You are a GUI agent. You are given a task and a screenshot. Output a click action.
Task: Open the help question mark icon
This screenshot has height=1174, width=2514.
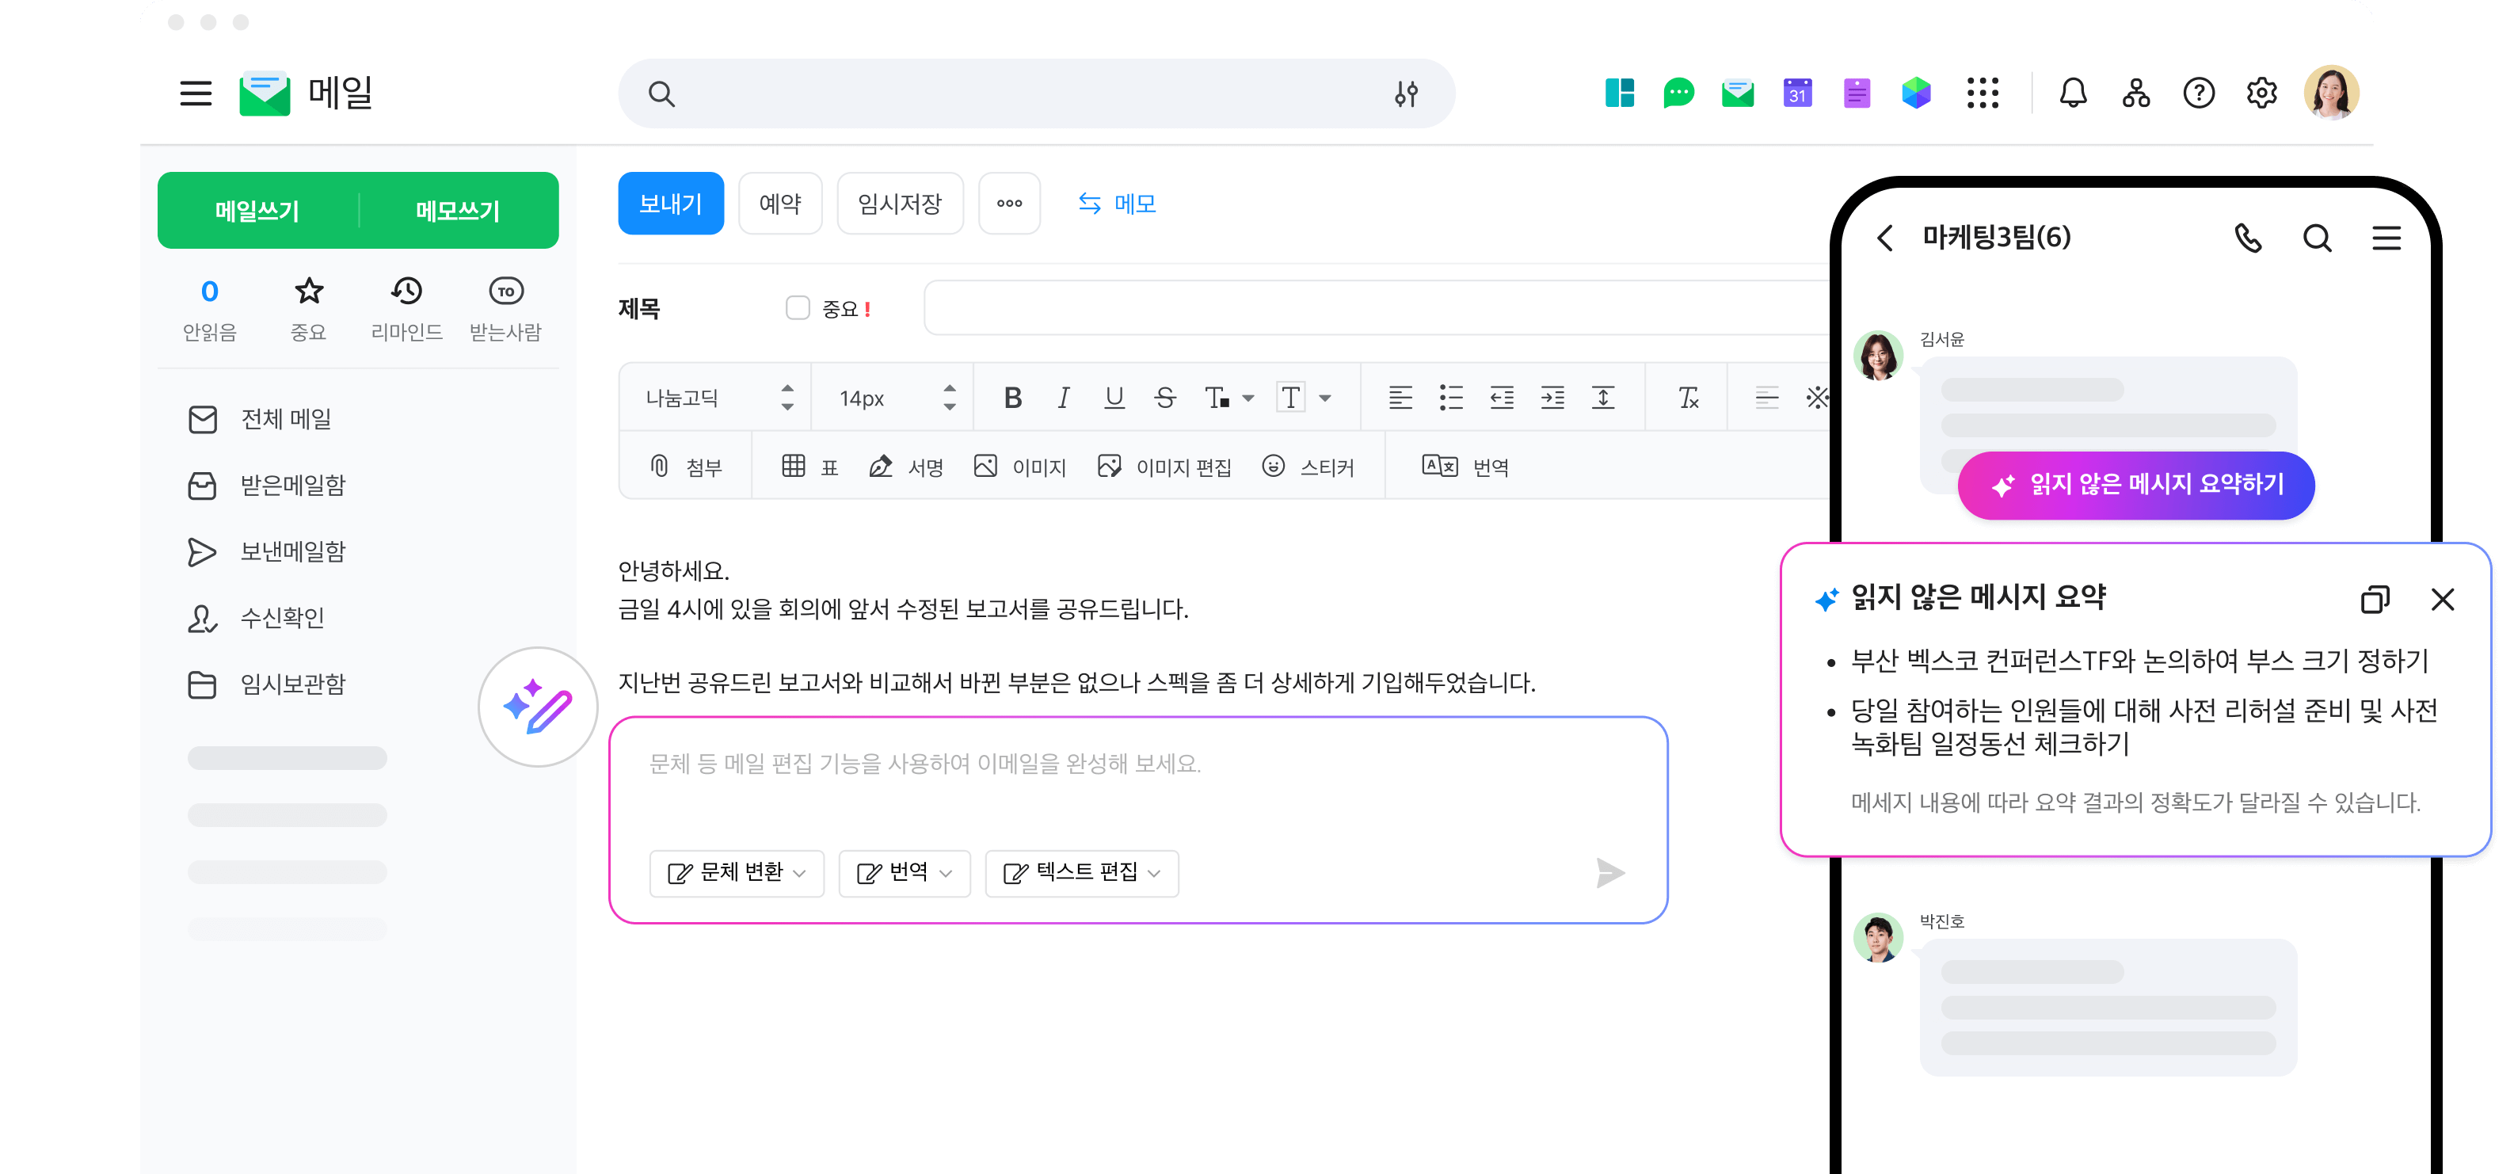2198,93
